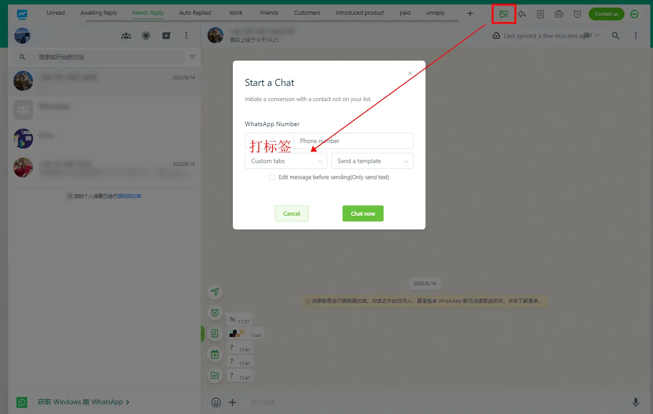653x414 pixels.
Task: Click the add reminder alarm icon in chat sidebar
Action: [x=215, y=312]
